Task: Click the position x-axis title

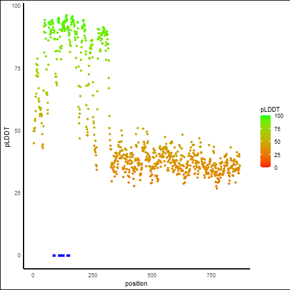Action: [136, 284]
